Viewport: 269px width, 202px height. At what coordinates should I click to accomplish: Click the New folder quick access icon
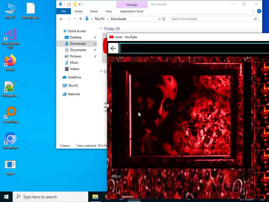tap(75, 4)
